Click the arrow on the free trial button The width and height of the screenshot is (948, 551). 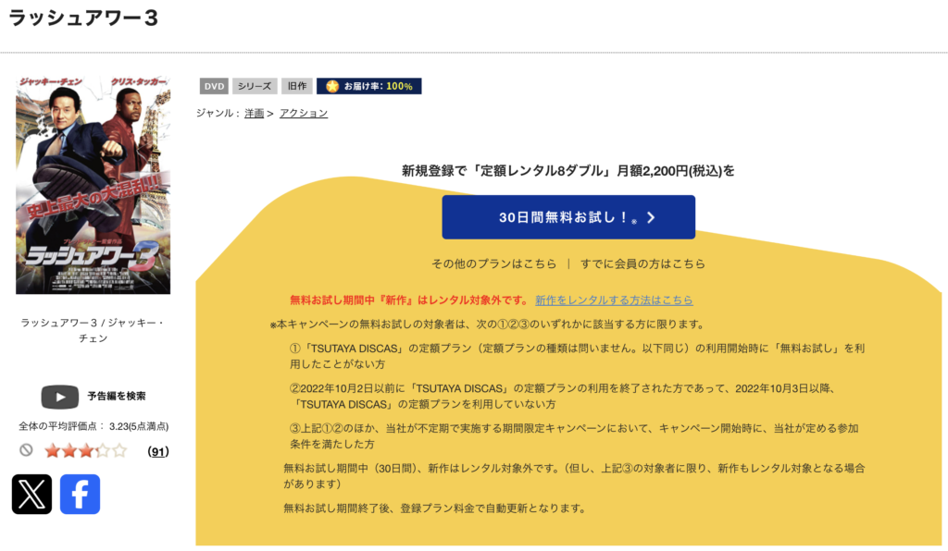click(x=651, y=217)
